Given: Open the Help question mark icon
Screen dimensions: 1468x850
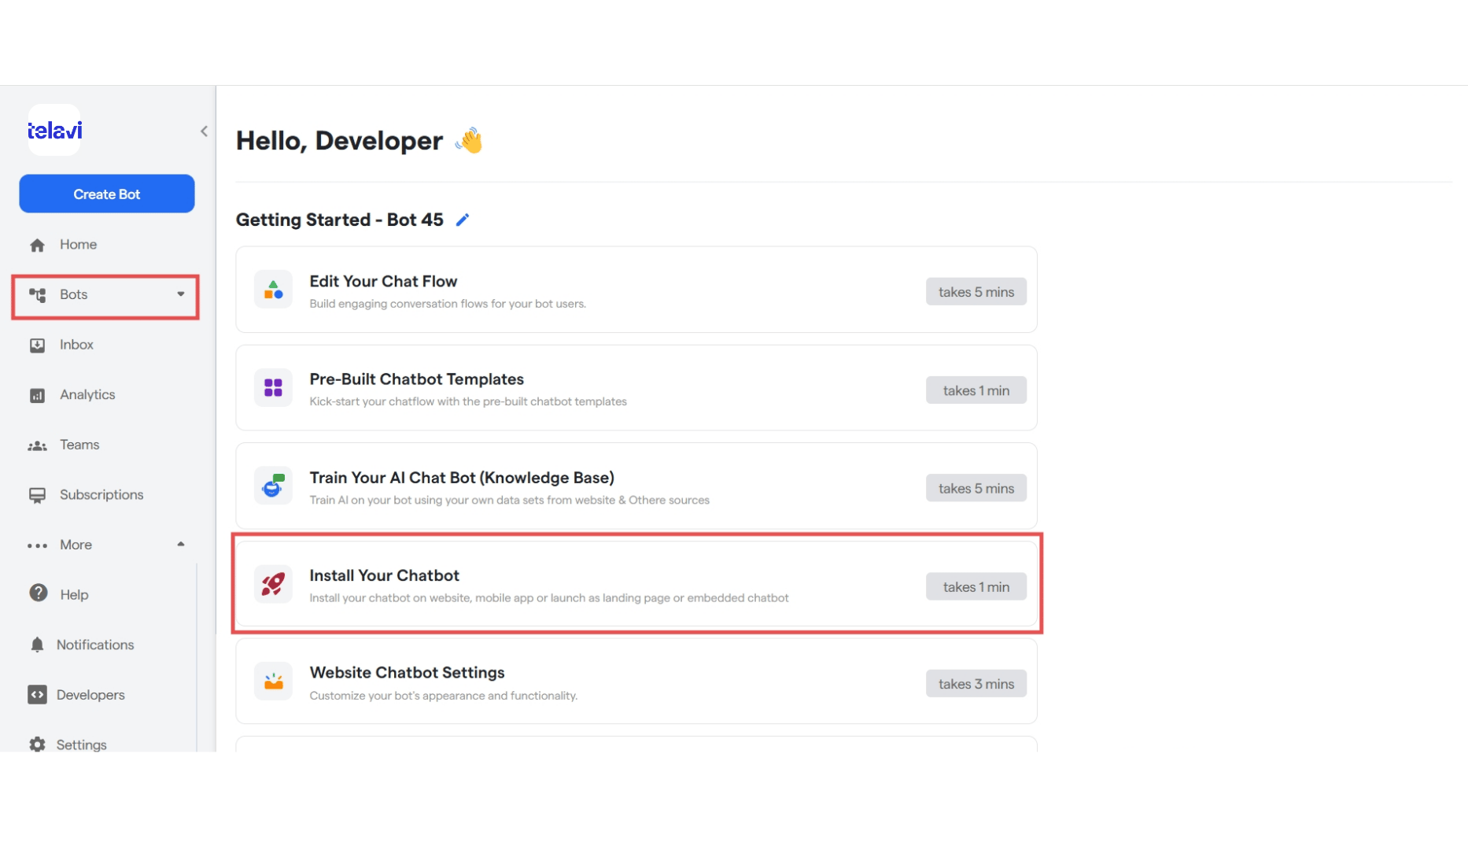Looking at the screenshot, I should 38,593.
